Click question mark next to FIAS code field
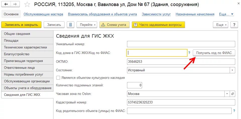 pos(189,53)
